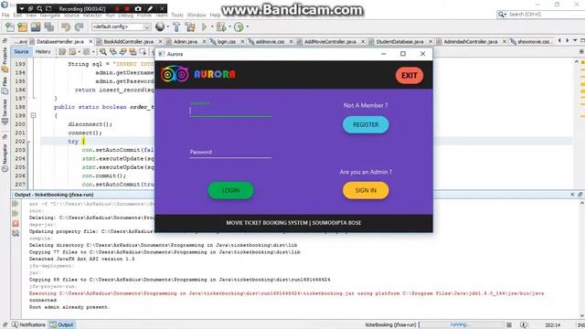Click the blue REGISTER button
585x329 pixels.
click(366, 124)
